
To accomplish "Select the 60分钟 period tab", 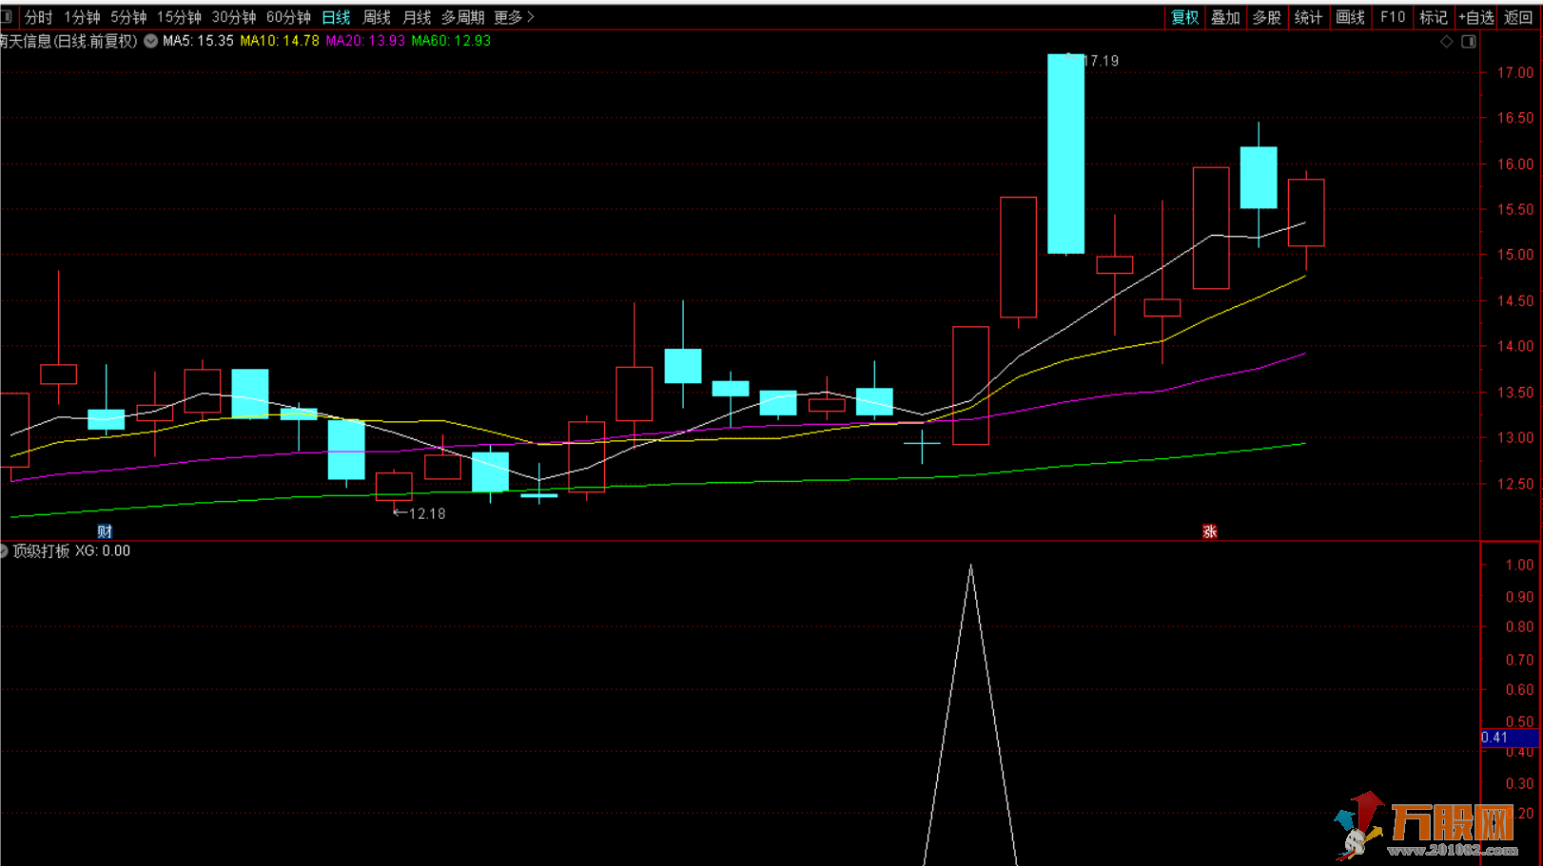I will tap(288, 17).
